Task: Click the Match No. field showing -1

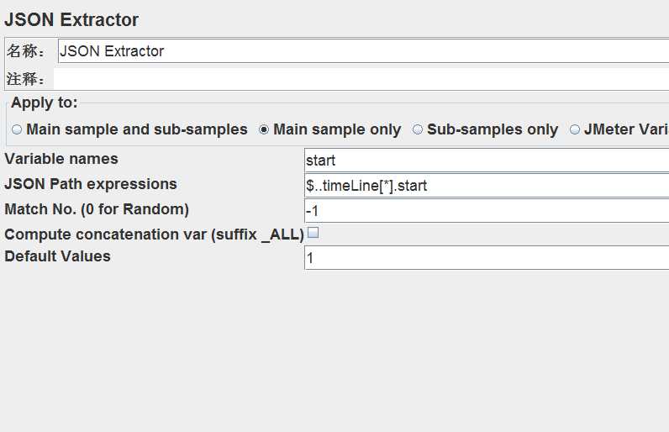Action: (x=487, y=211)
